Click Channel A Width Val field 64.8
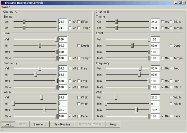 point(63,97)
